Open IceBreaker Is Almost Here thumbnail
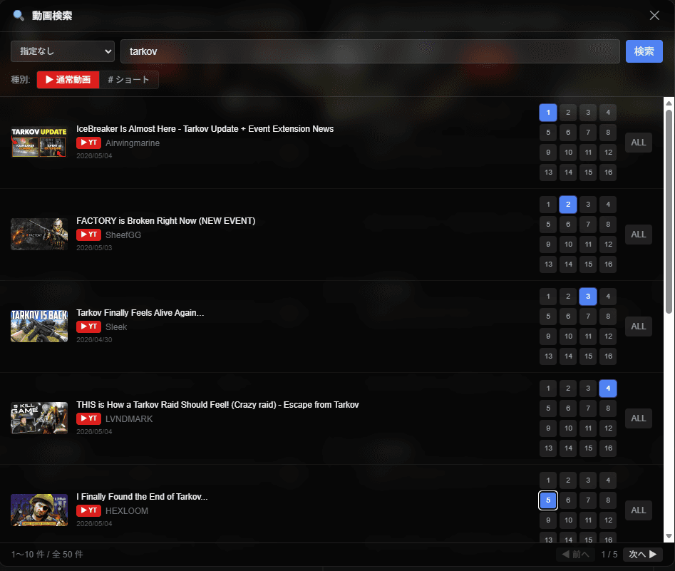The image size is (675, 571). click(x=39, y=143)
